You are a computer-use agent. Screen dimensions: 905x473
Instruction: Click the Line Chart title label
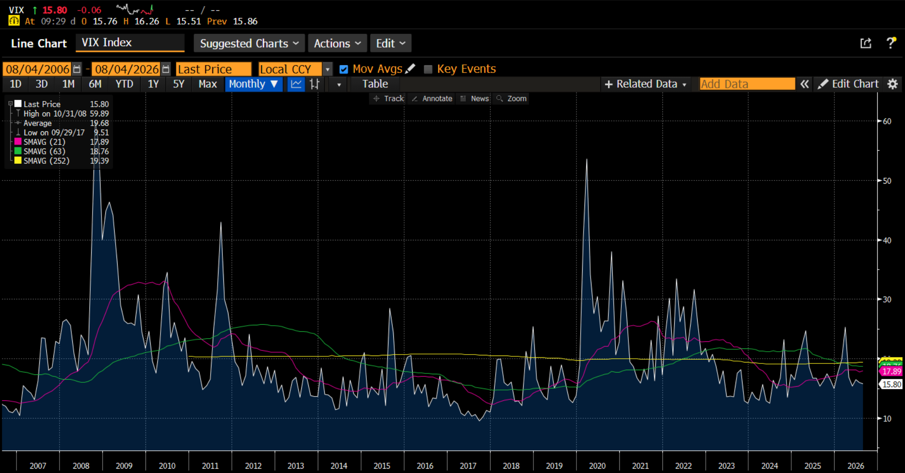[39, 43]
